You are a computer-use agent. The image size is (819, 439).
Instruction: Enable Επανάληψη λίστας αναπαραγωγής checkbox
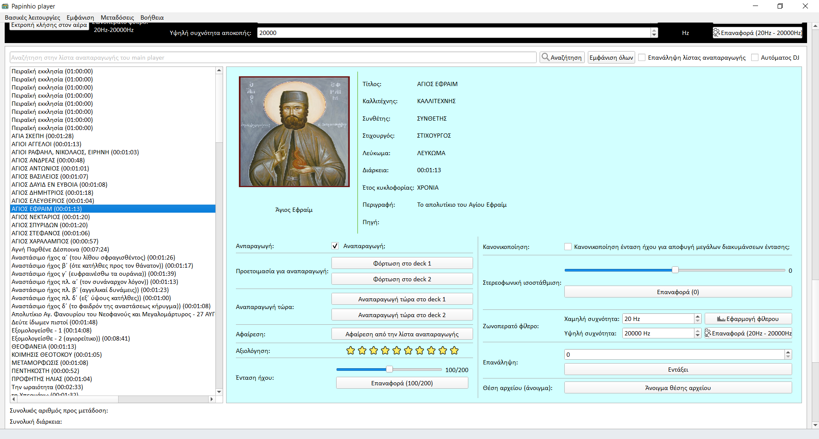tap(642, 58)
